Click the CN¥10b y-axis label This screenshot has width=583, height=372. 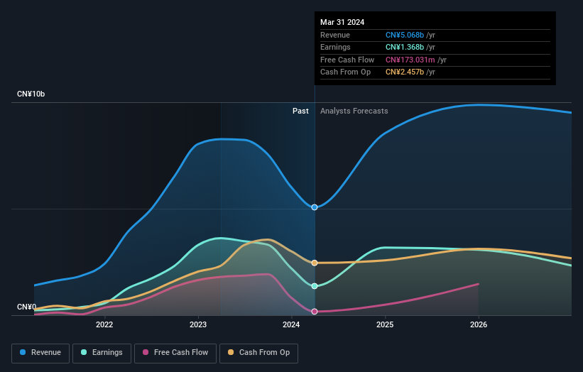coord(31,94)
